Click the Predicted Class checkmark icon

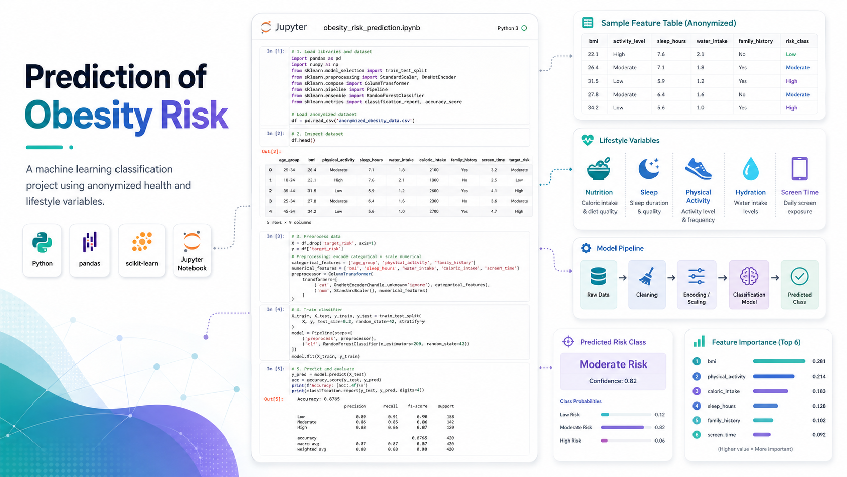(x=799, y=277)
